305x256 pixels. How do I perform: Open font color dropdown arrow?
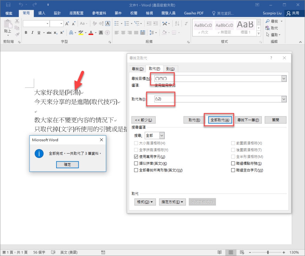(96, 33)
